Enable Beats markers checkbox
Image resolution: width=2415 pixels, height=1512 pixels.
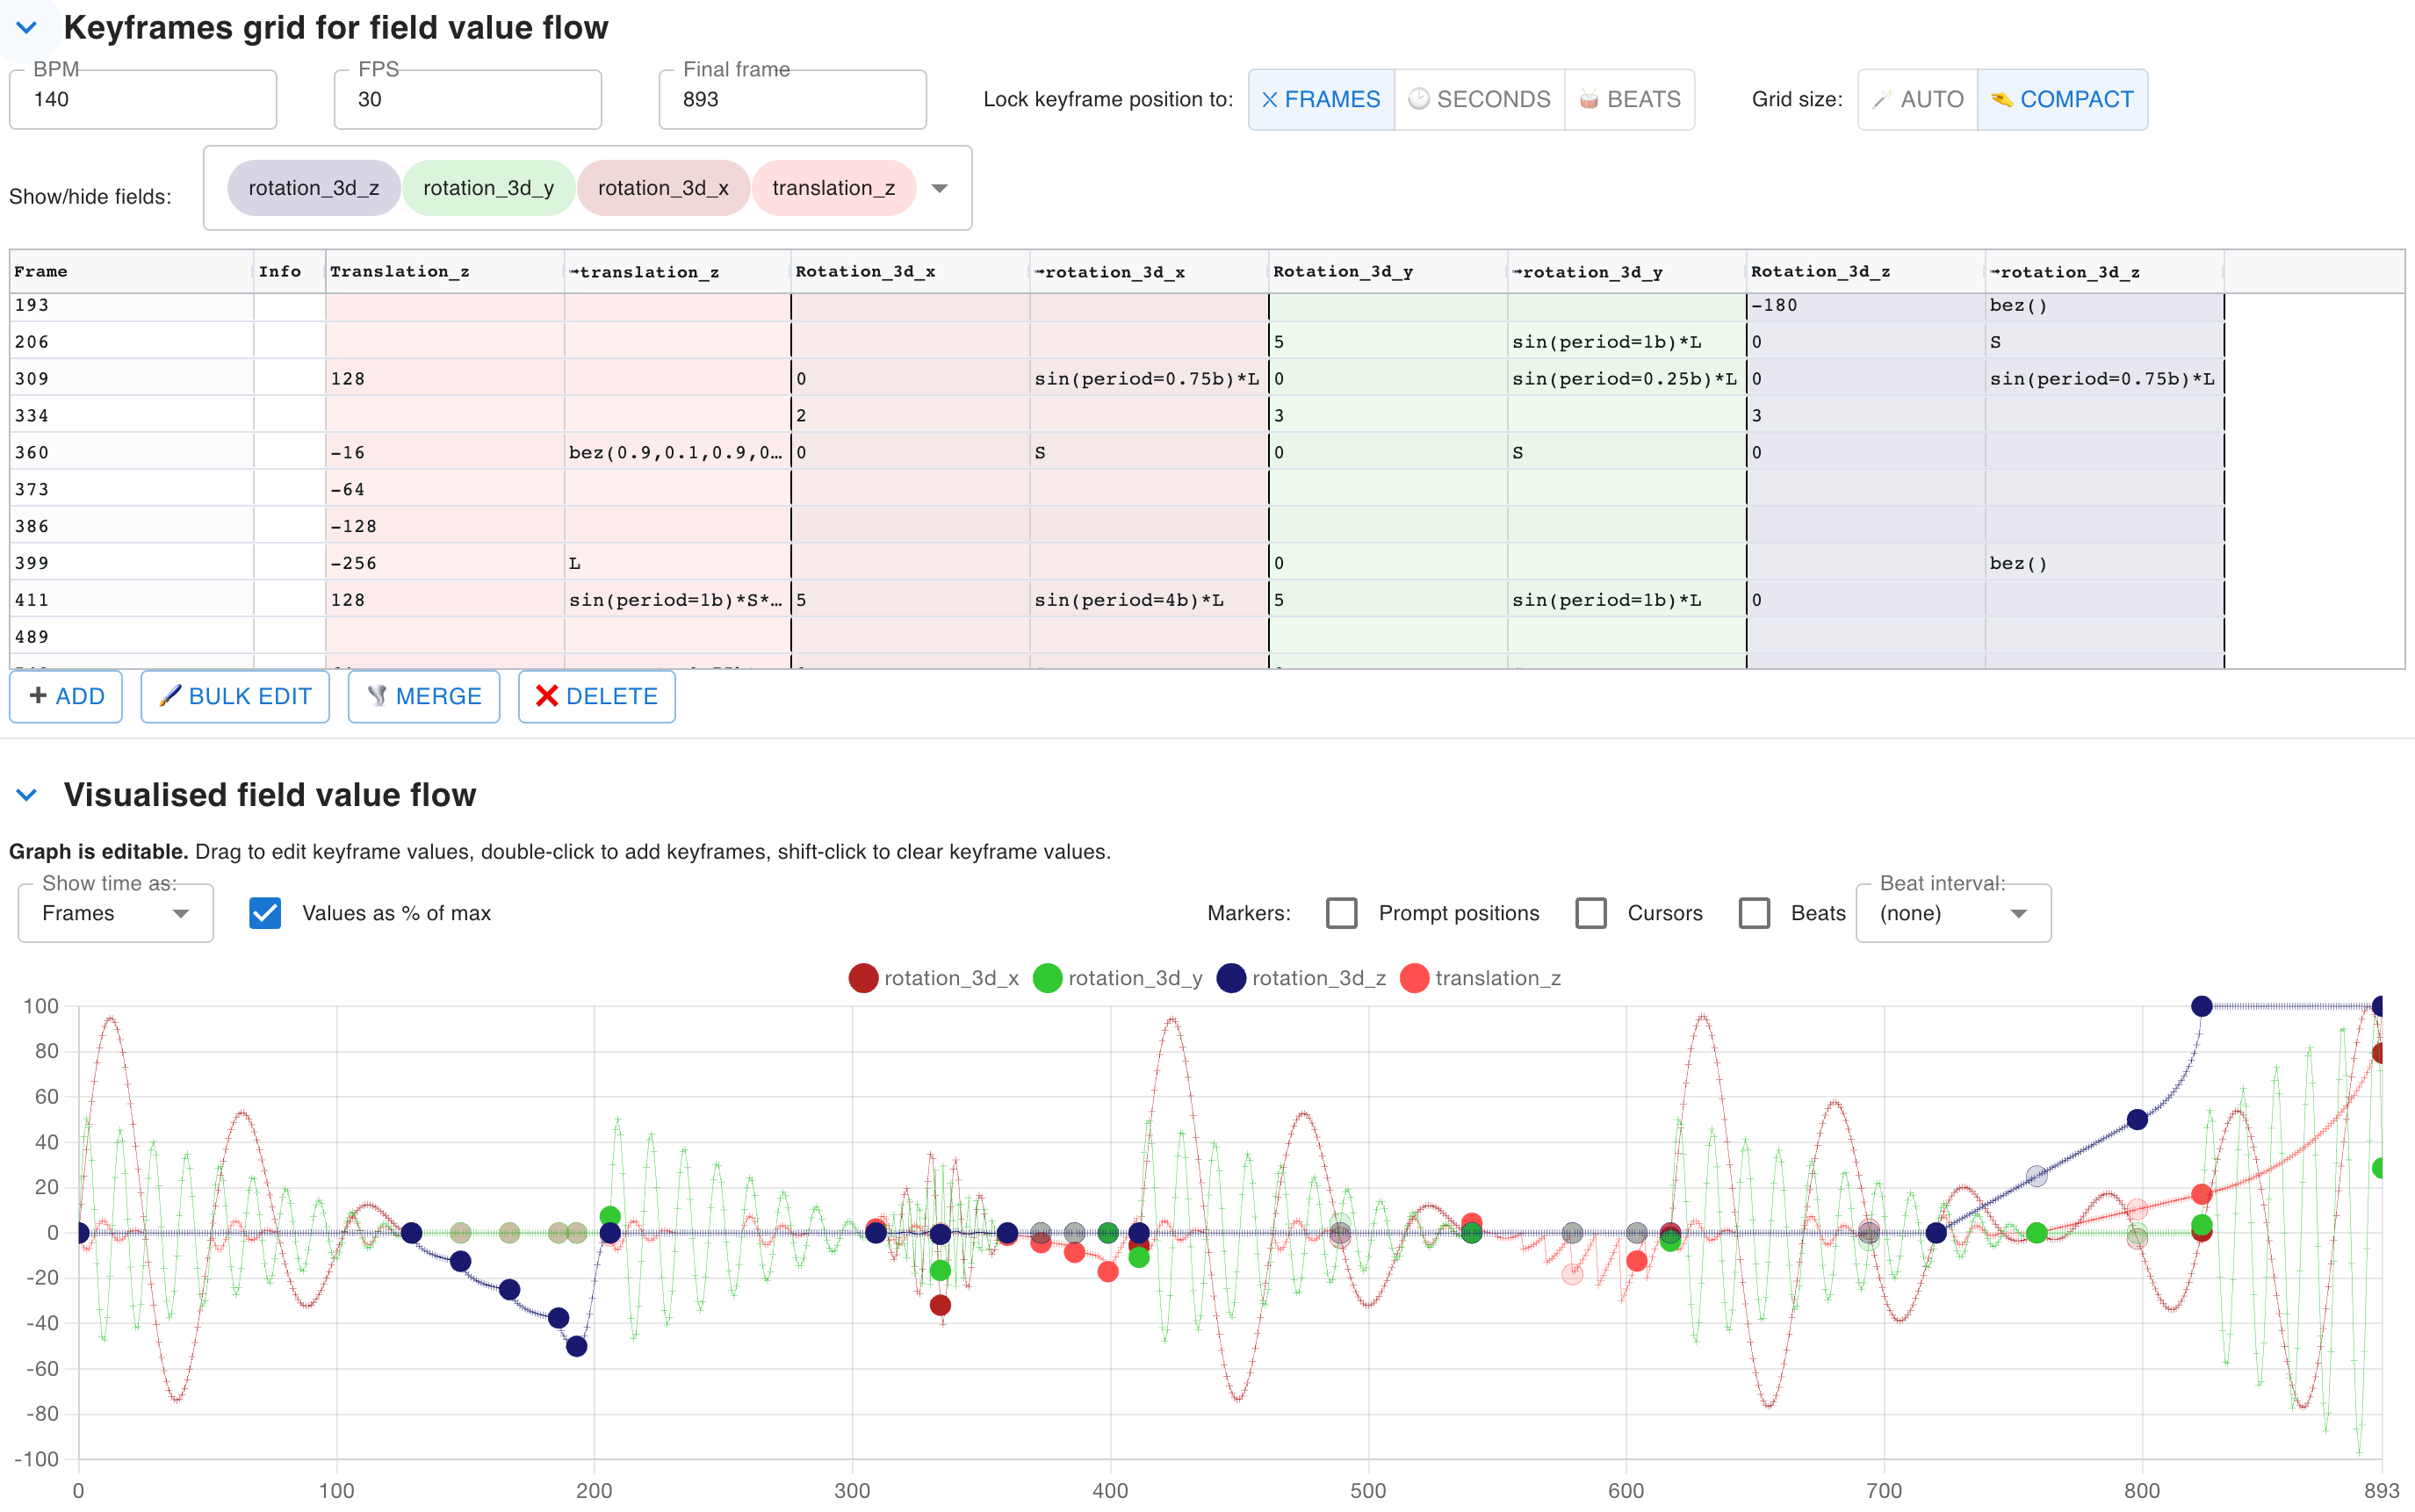coord(1754,913)
